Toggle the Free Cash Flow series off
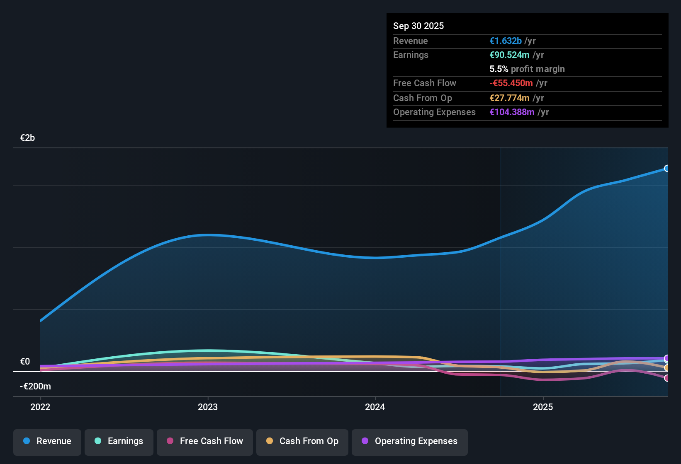 point(204,442)
